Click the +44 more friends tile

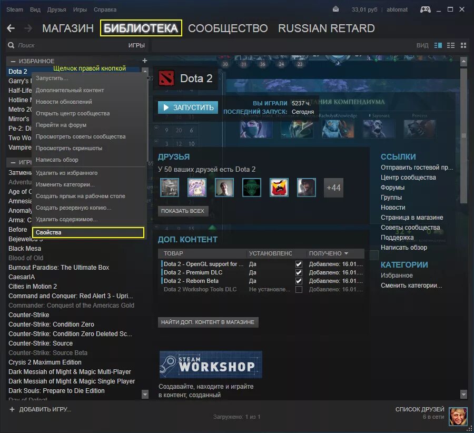click(333, 188)
